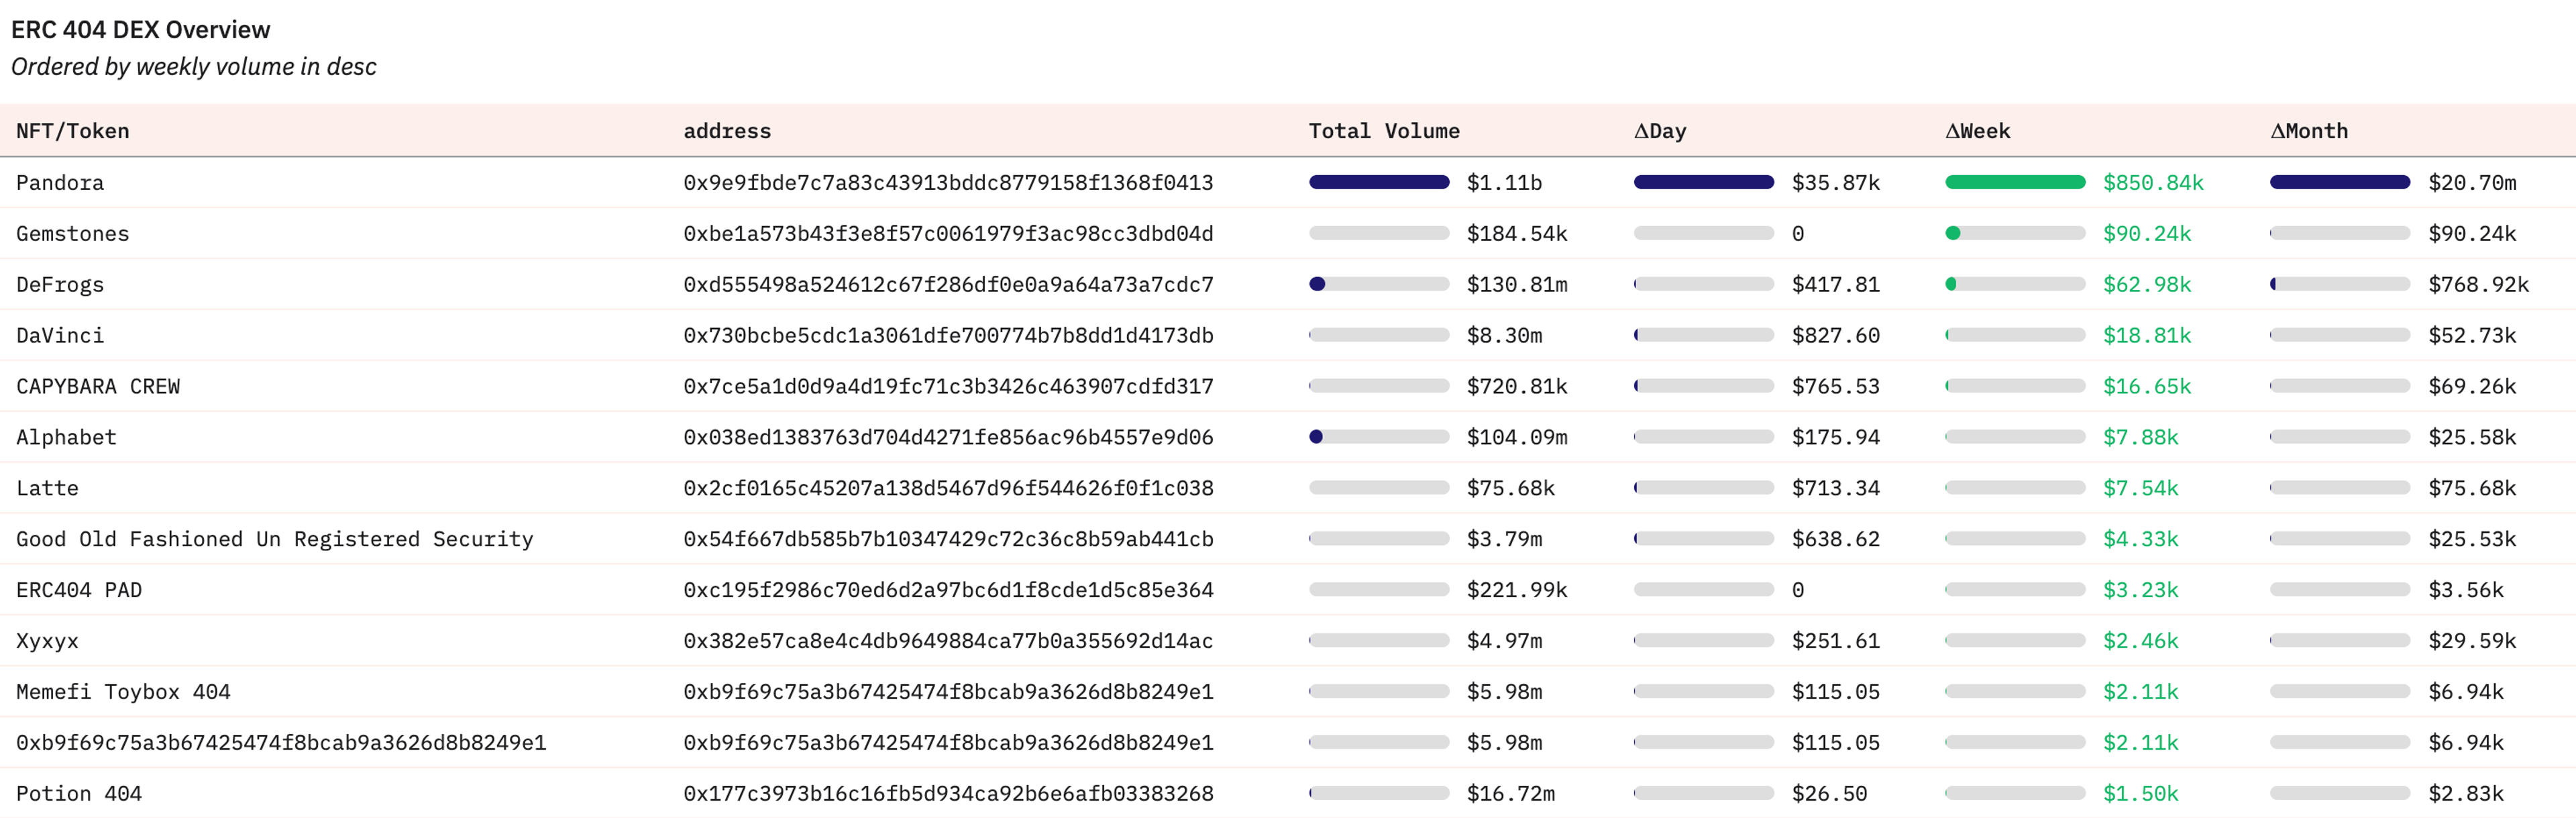Click DeFrogs' contract address 0xd555498a...

pos(948,284)
